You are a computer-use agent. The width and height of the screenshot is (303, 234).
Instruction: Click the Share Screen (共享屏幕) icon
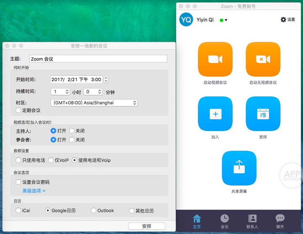pyautogui.click(x=239, y=168)
